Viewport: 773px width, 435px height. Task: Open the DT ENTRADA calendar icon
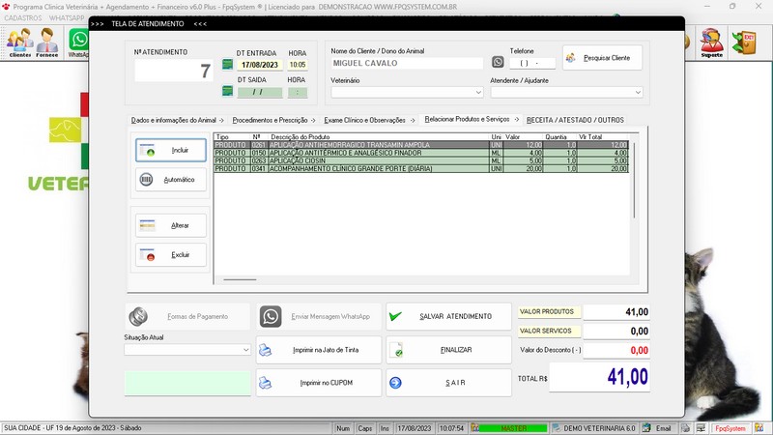[x=227, y=64]
